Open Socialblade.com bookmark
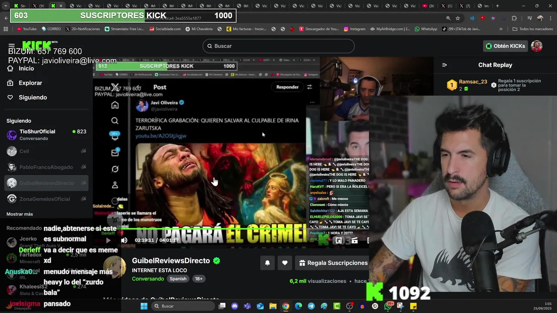Image resolution: width=557 pixels, height=313 pixels. [165, 29]
